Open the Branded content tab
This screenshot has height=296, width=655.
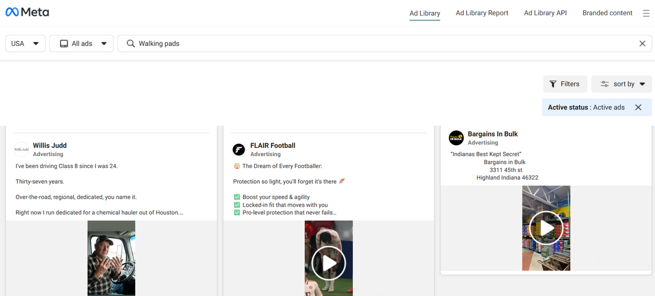point(608,13)
